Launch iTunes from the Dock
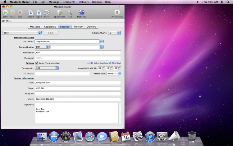The width and height of the screenshot is (233, 146). (150, 137)
